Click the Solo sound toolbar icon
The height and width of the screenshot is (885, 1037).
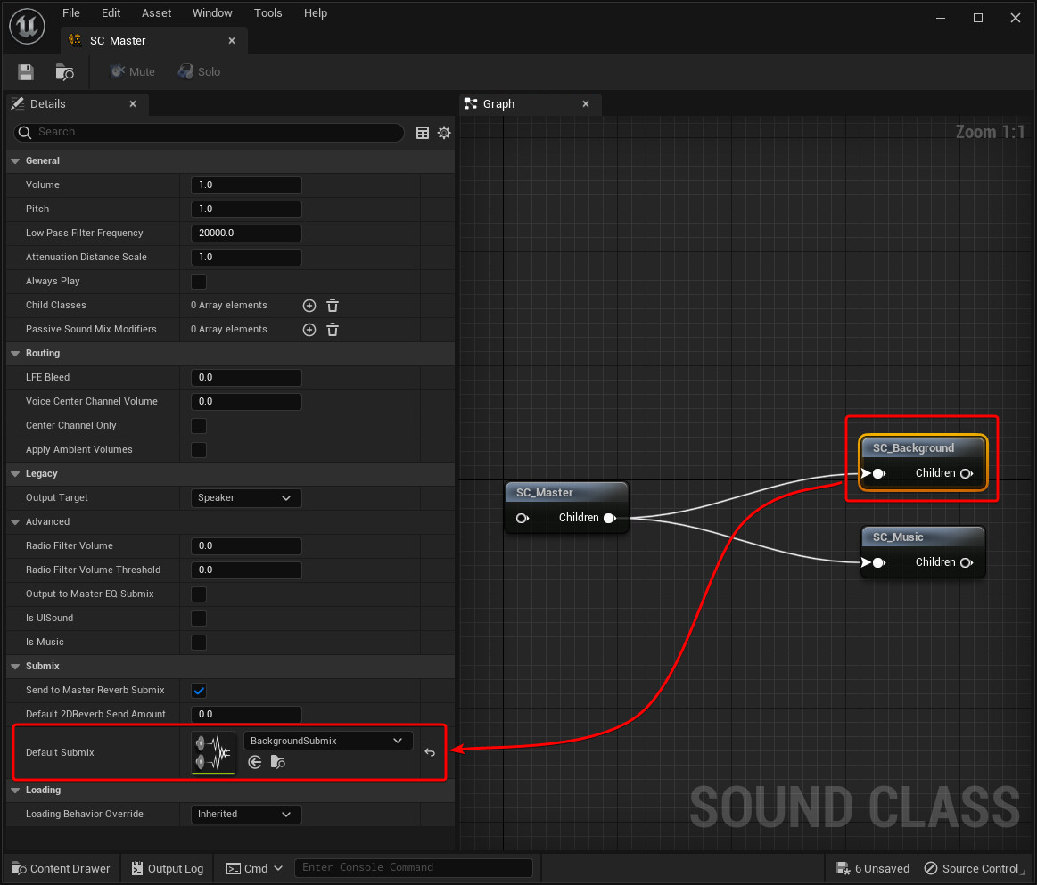pos(198,71)
